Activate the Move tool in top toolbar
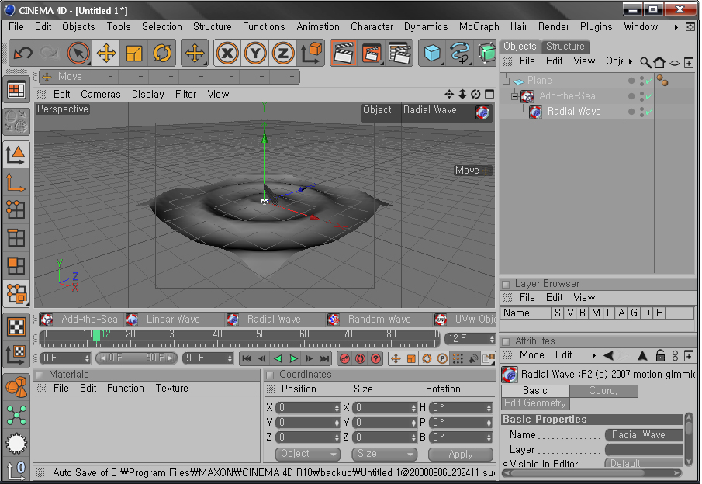Screen dimensions: 702x484 (106, 54)
